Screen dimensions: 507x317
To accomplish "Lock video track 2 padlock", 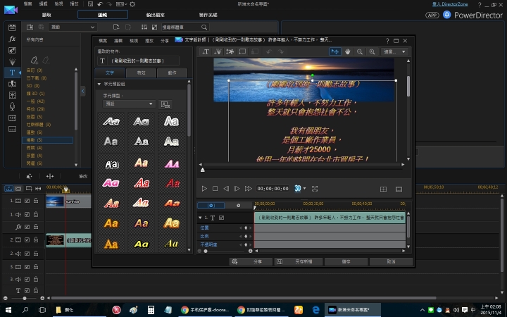I will tap(36, 240).
